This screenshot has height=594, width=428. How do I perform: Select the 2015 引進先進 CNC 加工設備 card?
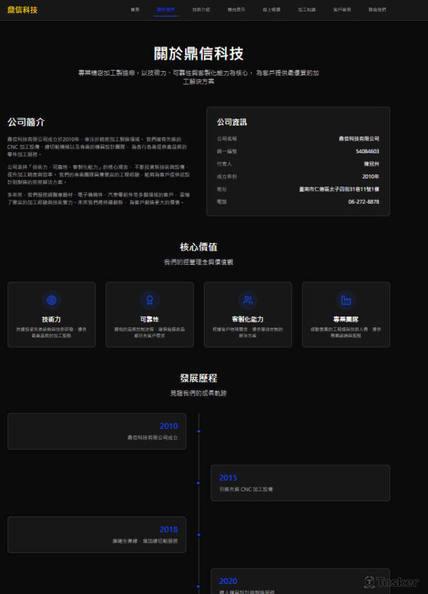click(x=300, y=483)
